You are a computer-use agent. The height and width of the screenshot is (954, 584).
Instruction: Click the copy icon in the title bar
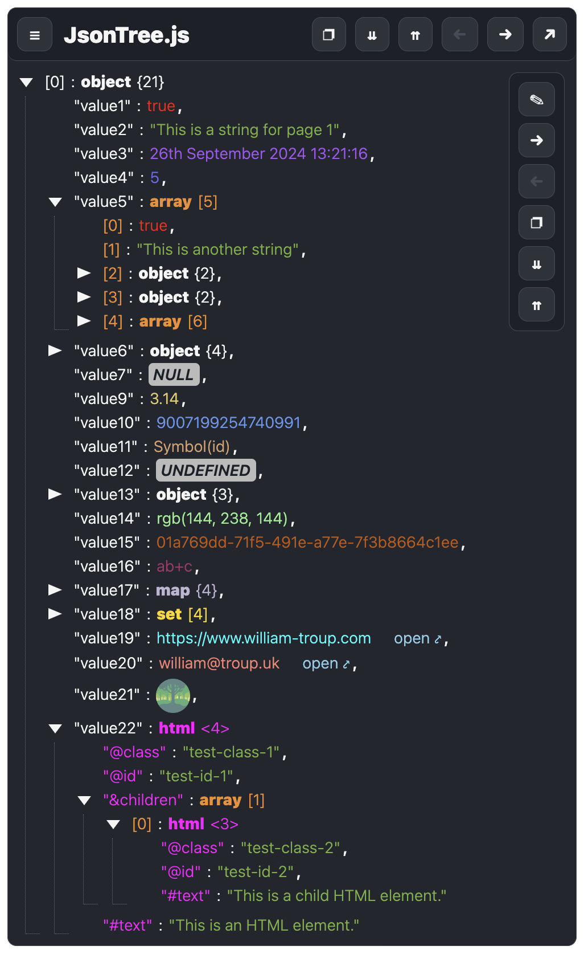[329, 35]
